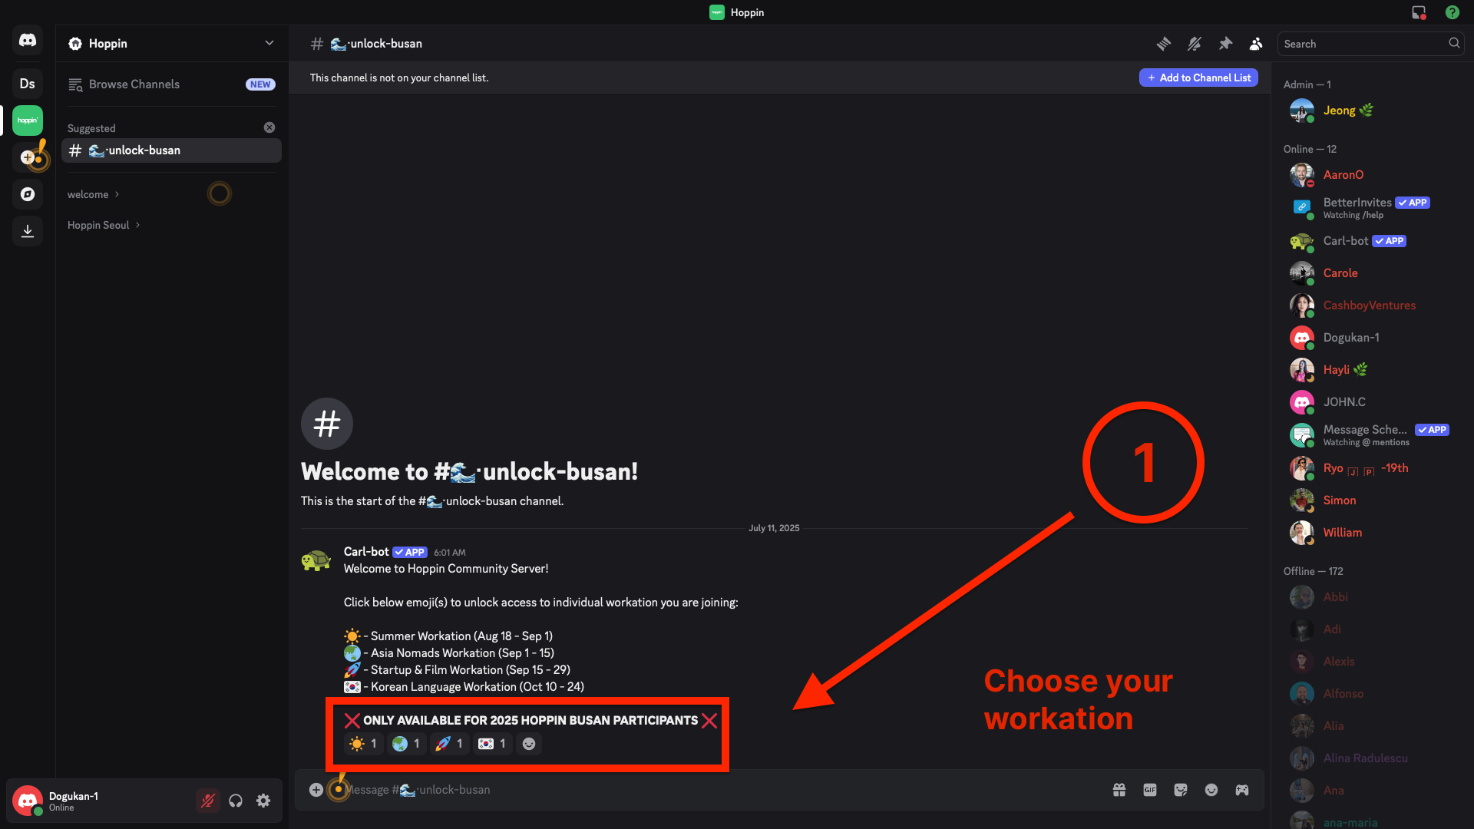Select offline member Alfonso
The image size is (1474, 829).
pos(1370,694)
